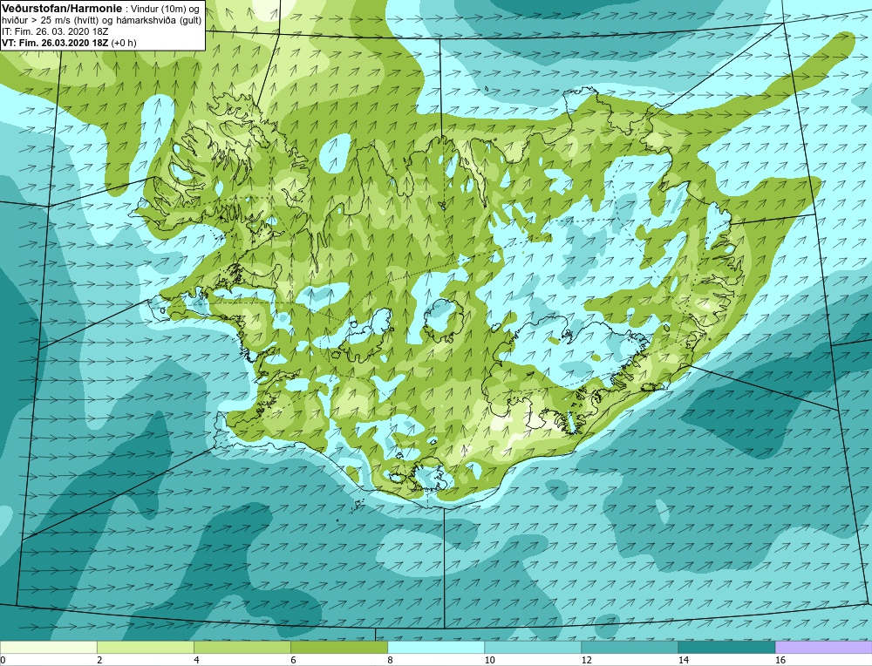
Task: Click the 'VT: Fim. 26.03.2020 18Z' line
Action: pos(56,43)
